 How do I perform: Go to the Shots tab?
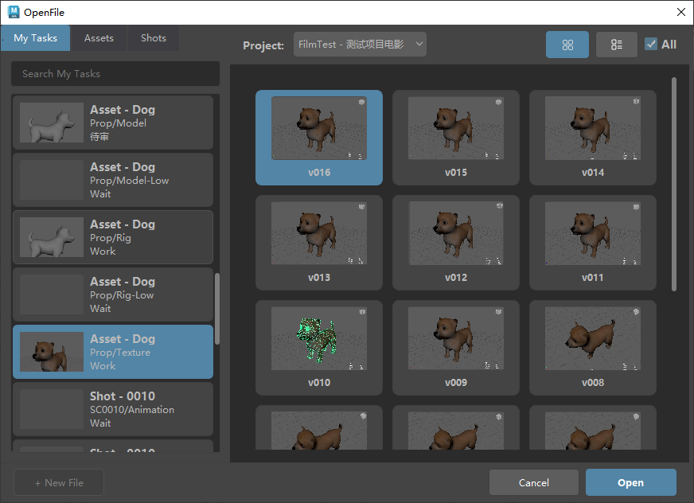click(154, 38)
